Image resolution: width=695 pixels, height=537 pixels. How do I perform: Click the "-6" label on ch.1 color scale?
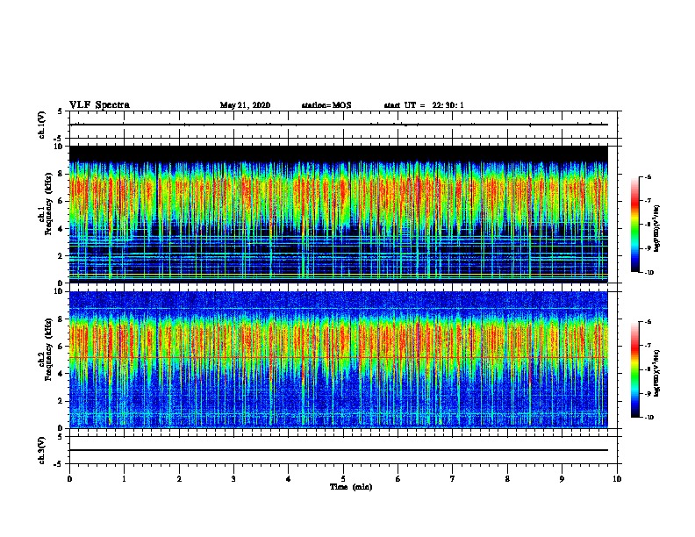click(x=648, y=176)
